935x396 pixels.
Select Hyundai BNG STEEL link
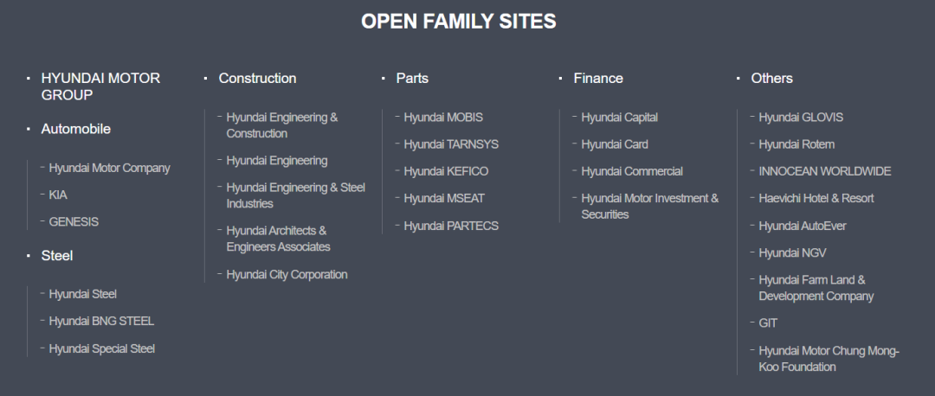point(101,321)
